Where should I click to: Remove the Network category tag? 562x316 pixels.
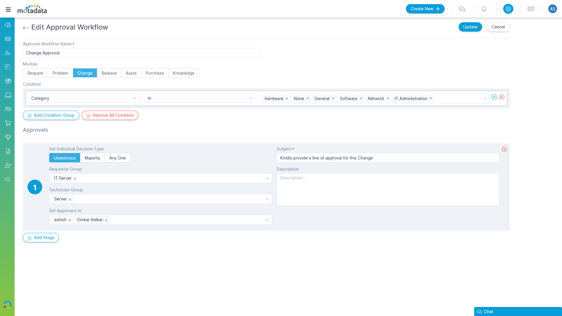coord(388,98)
